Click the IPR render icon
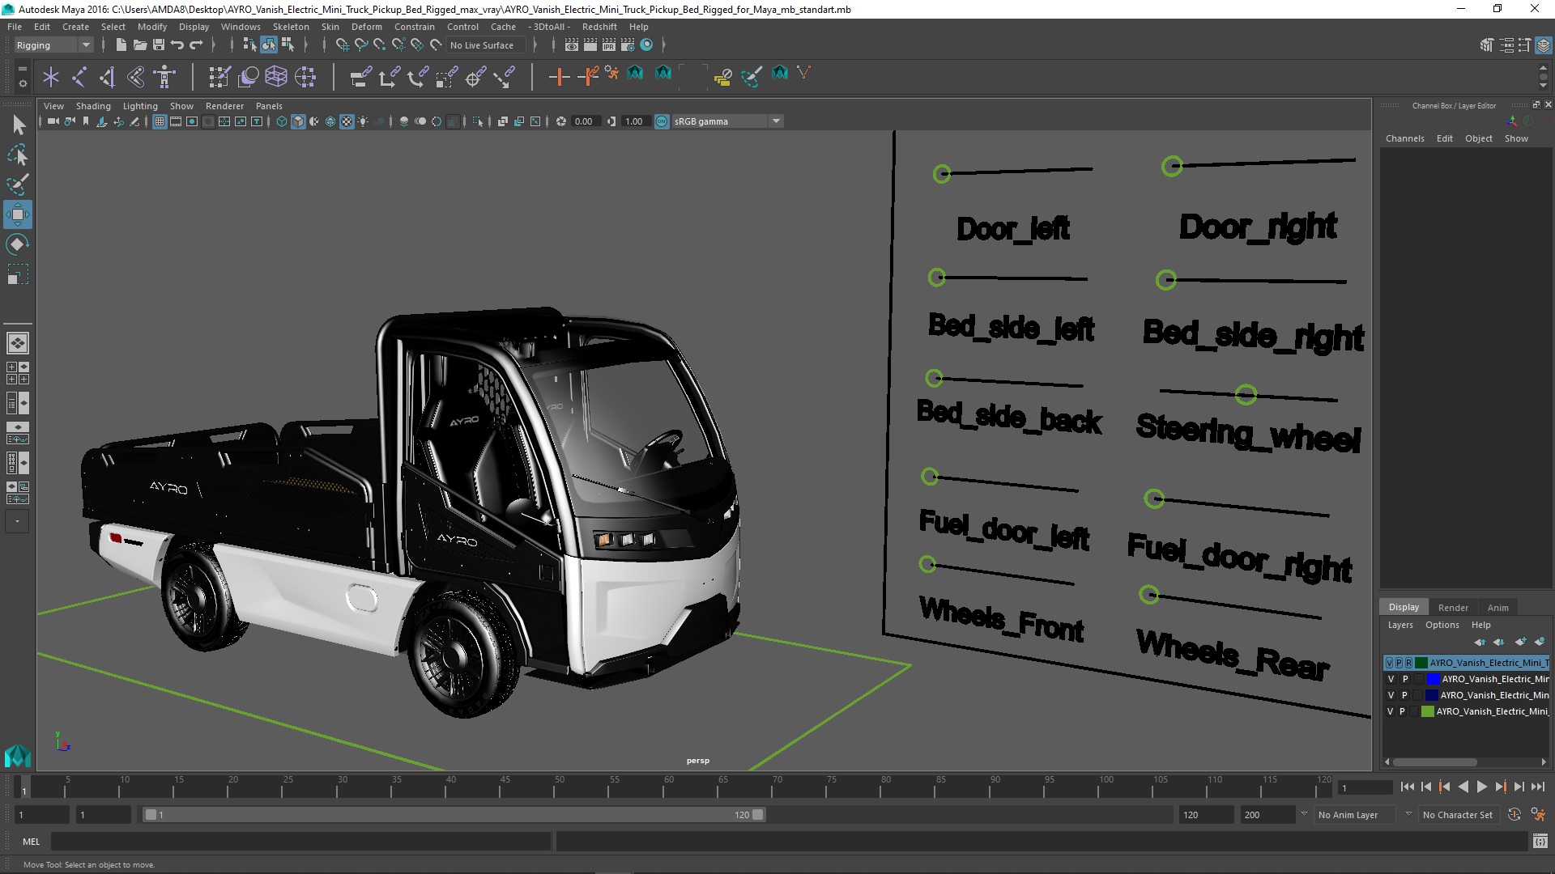This screenshot has height=874, width=1555. (608, 45)
